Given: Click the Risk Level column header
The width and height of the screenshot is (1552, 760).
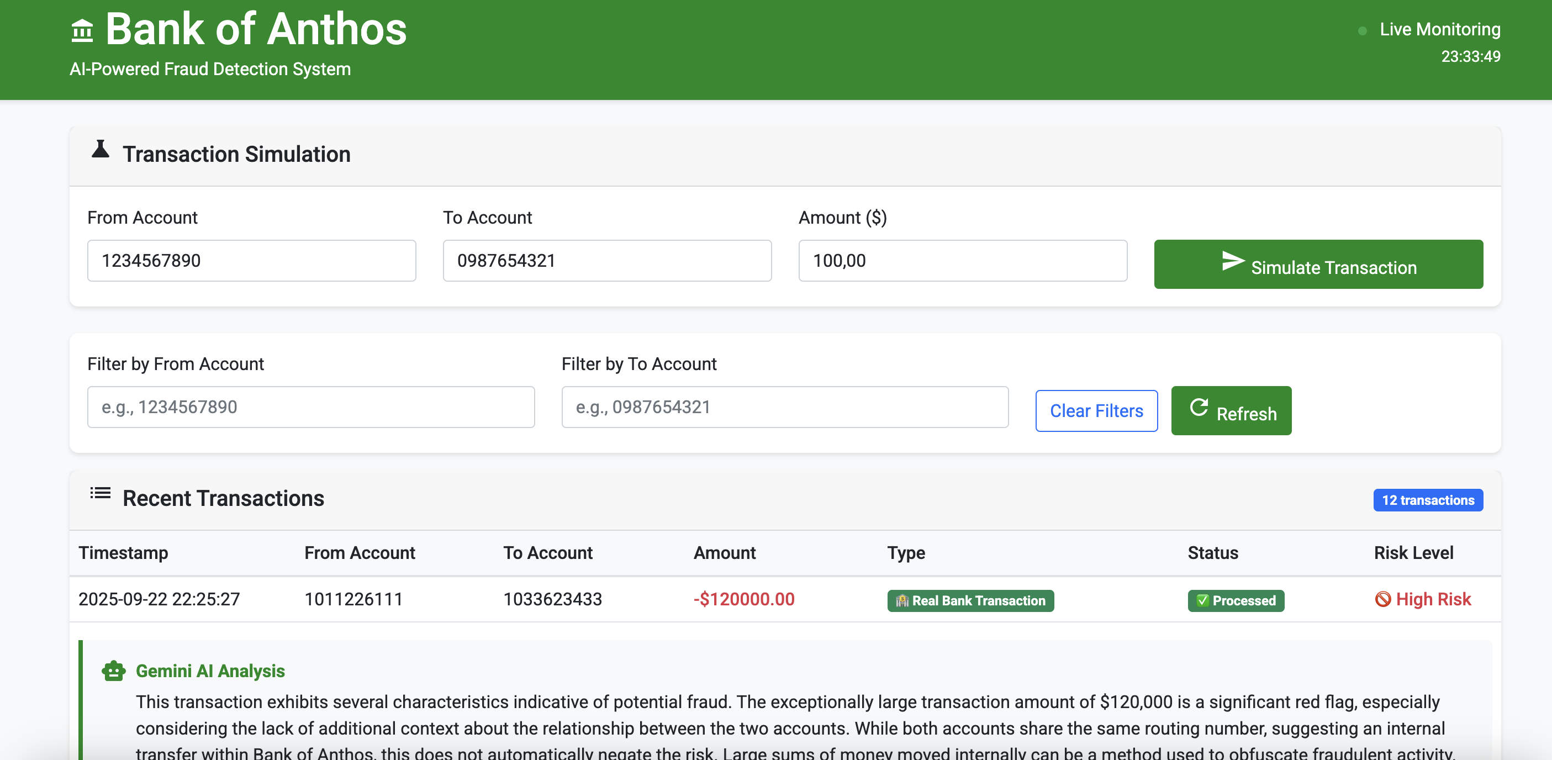Looking at the screenshot, I should [x=1413, y=553].
